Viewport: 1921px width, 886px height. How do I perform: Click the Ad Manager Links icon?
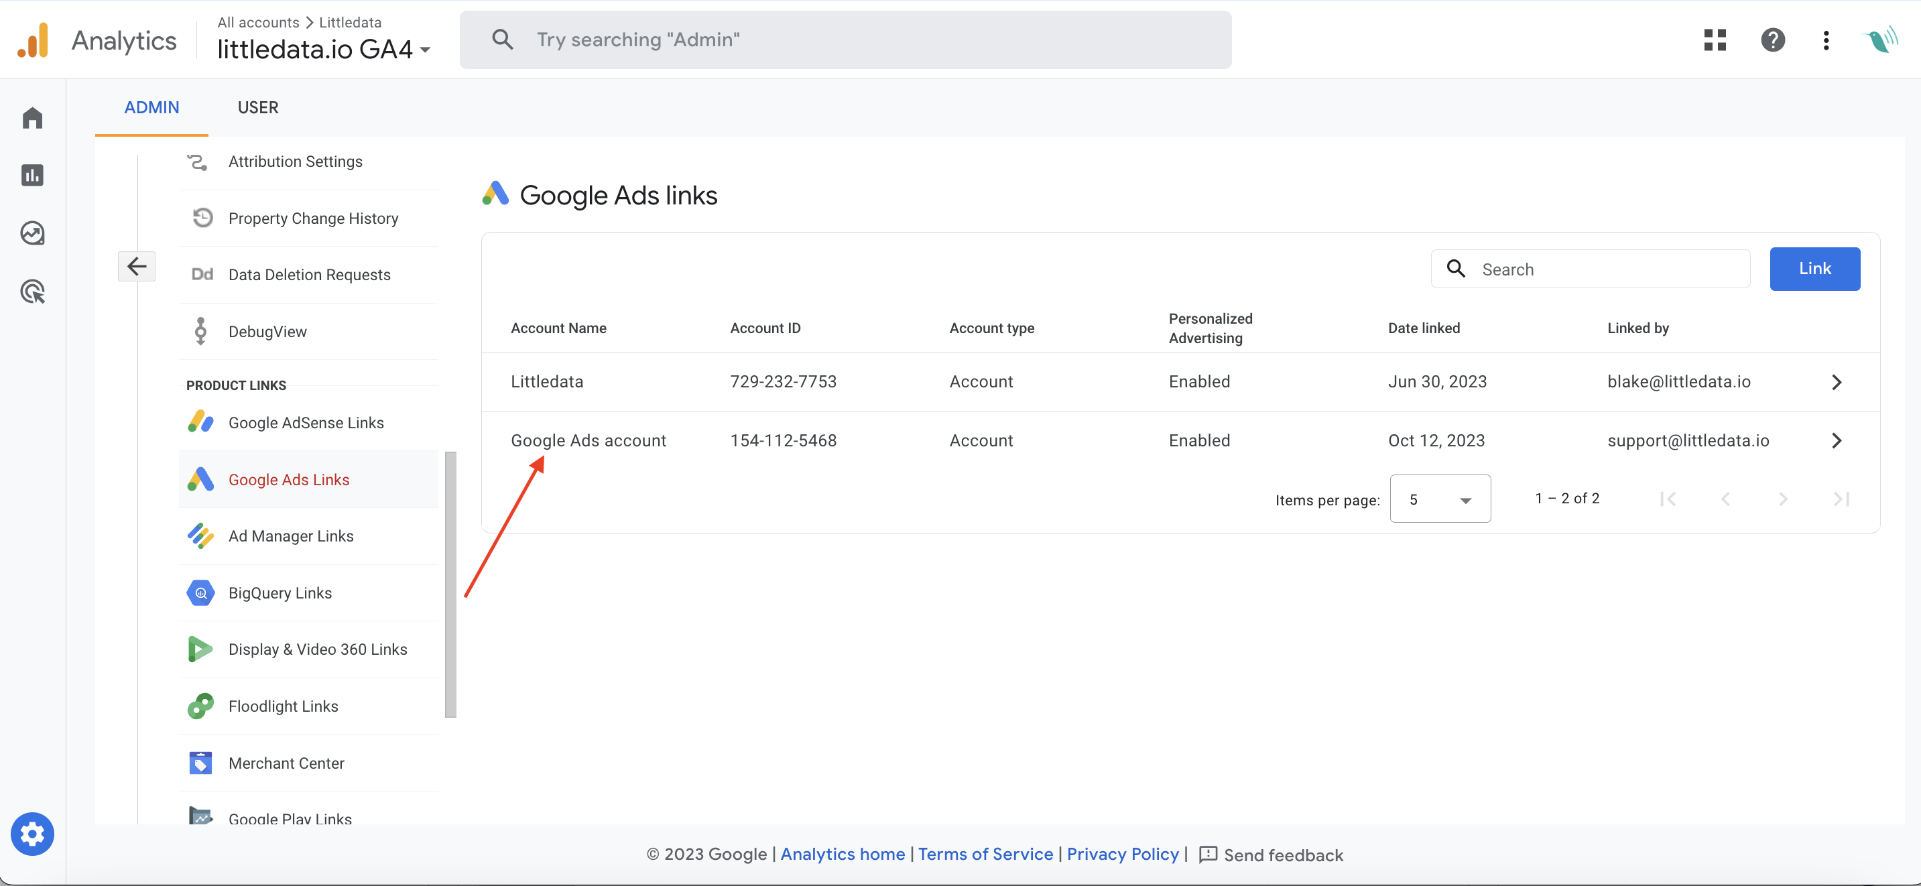[200, 535]
